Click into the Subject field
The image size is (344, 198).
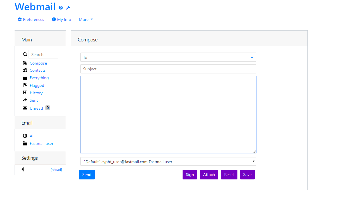click(x=168, y=69)
